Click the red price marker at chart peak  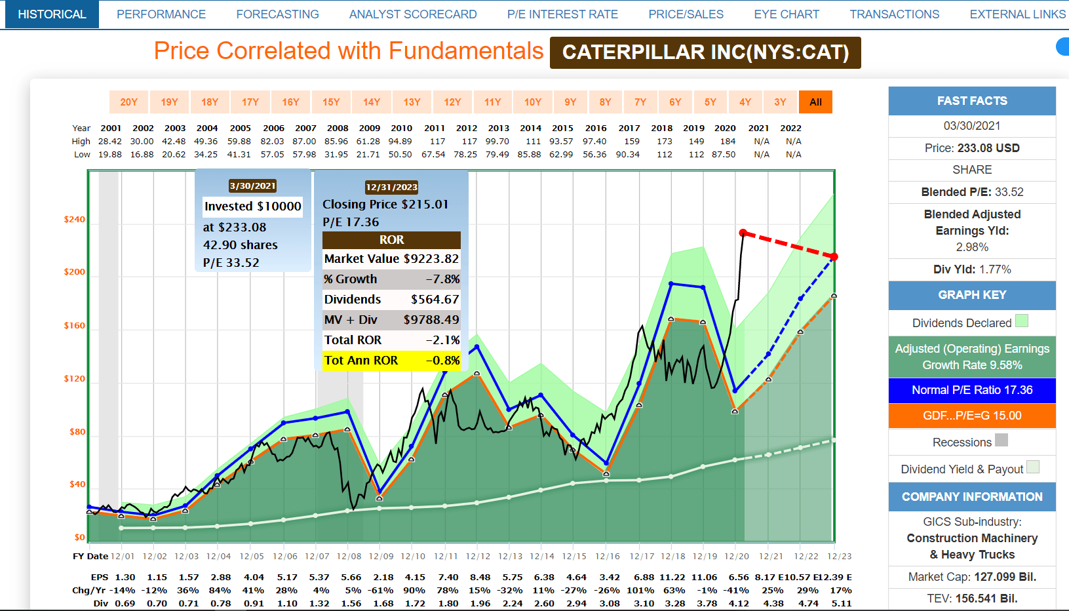(743, 233)
